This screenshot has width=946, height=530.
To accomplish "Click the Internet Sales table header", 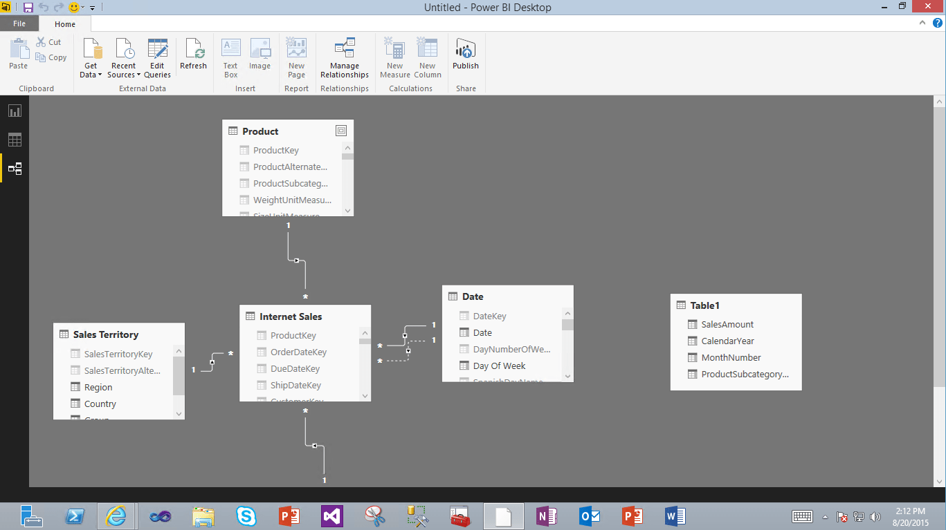I will (305, 316).
